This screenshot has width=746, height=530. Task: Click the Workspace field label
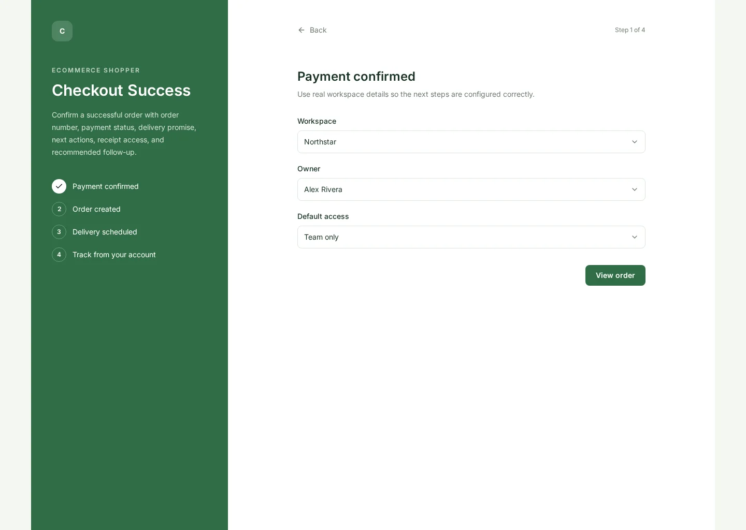pyautogui.click(x=317, y=121)
